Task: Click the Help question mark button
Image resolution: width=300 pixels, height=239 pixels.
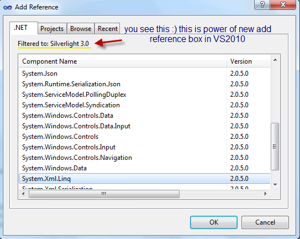Action: (262, 4)
